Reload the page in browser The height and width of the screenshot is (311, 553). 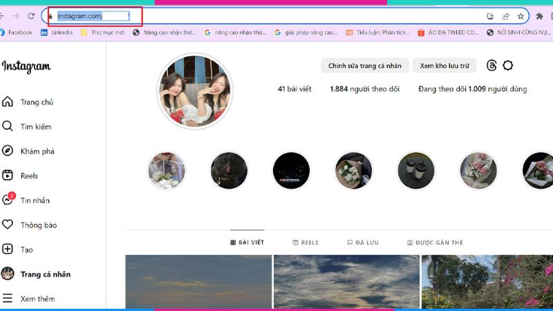click(x=32, y=16)
